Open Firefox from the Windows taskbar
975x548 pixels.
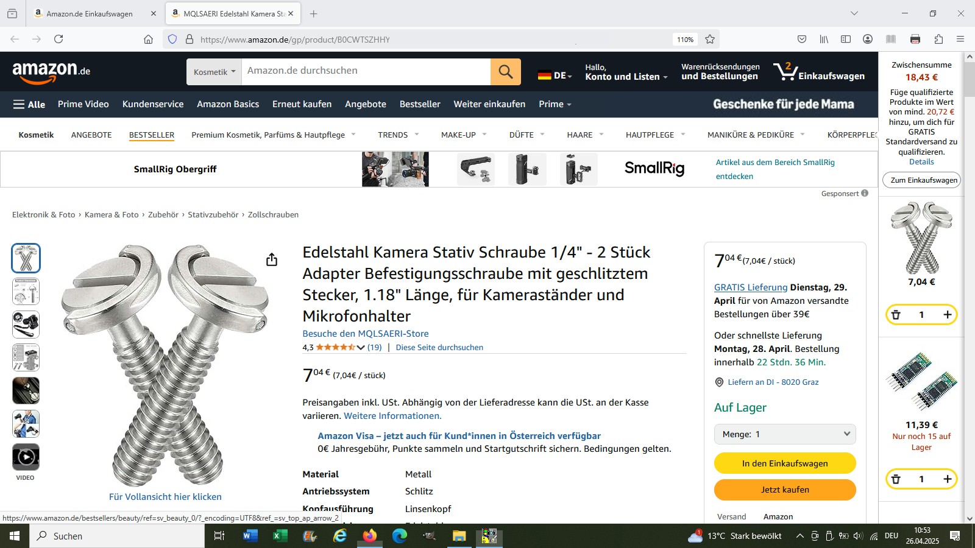click(x=370, y=536)
